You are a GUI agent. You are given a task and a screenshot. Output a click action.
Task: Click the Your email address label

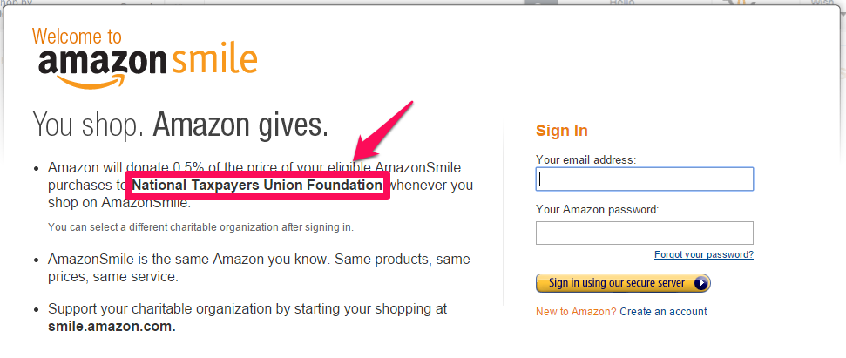point(586,159)
